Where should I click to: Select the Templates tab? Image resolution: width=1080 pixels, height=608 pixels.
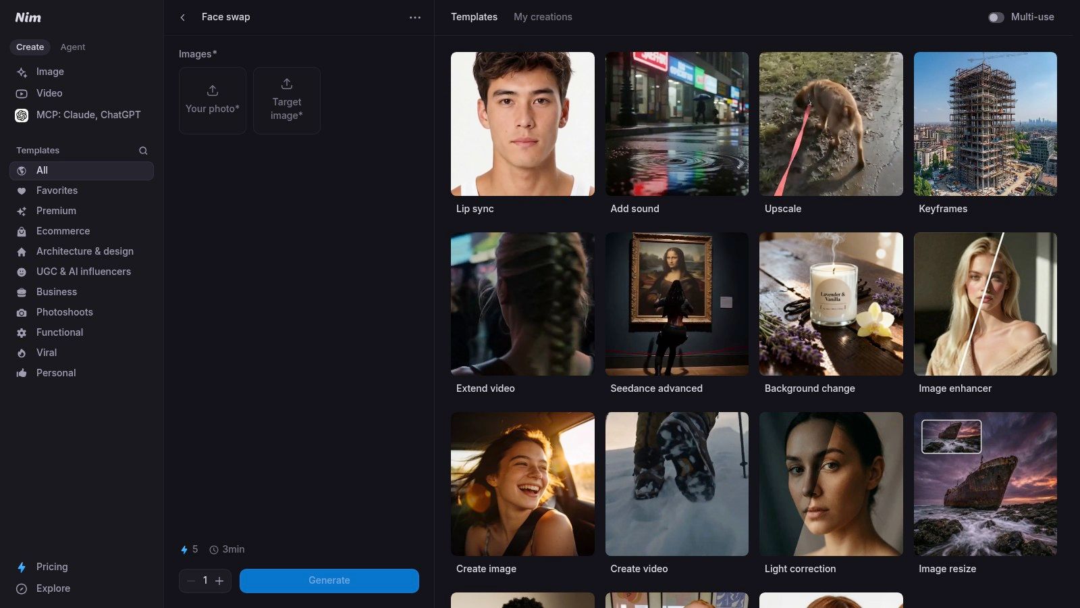pyautogui.click(x=475, y=17)
